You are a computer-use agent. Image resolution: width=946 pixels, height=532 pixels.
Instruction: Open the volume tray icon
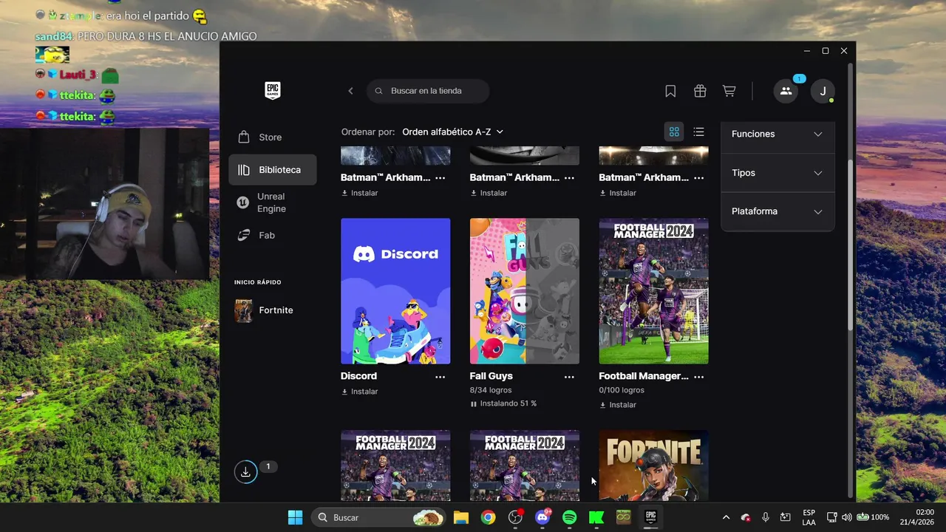[x=846, y=517]
